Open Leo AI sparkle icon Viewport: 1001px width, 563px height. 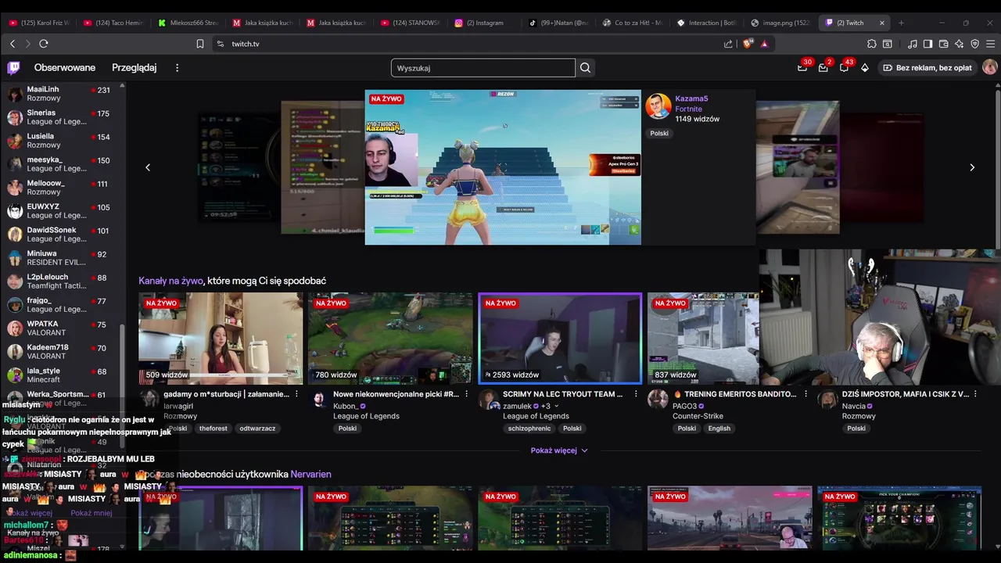click(960, 44)
